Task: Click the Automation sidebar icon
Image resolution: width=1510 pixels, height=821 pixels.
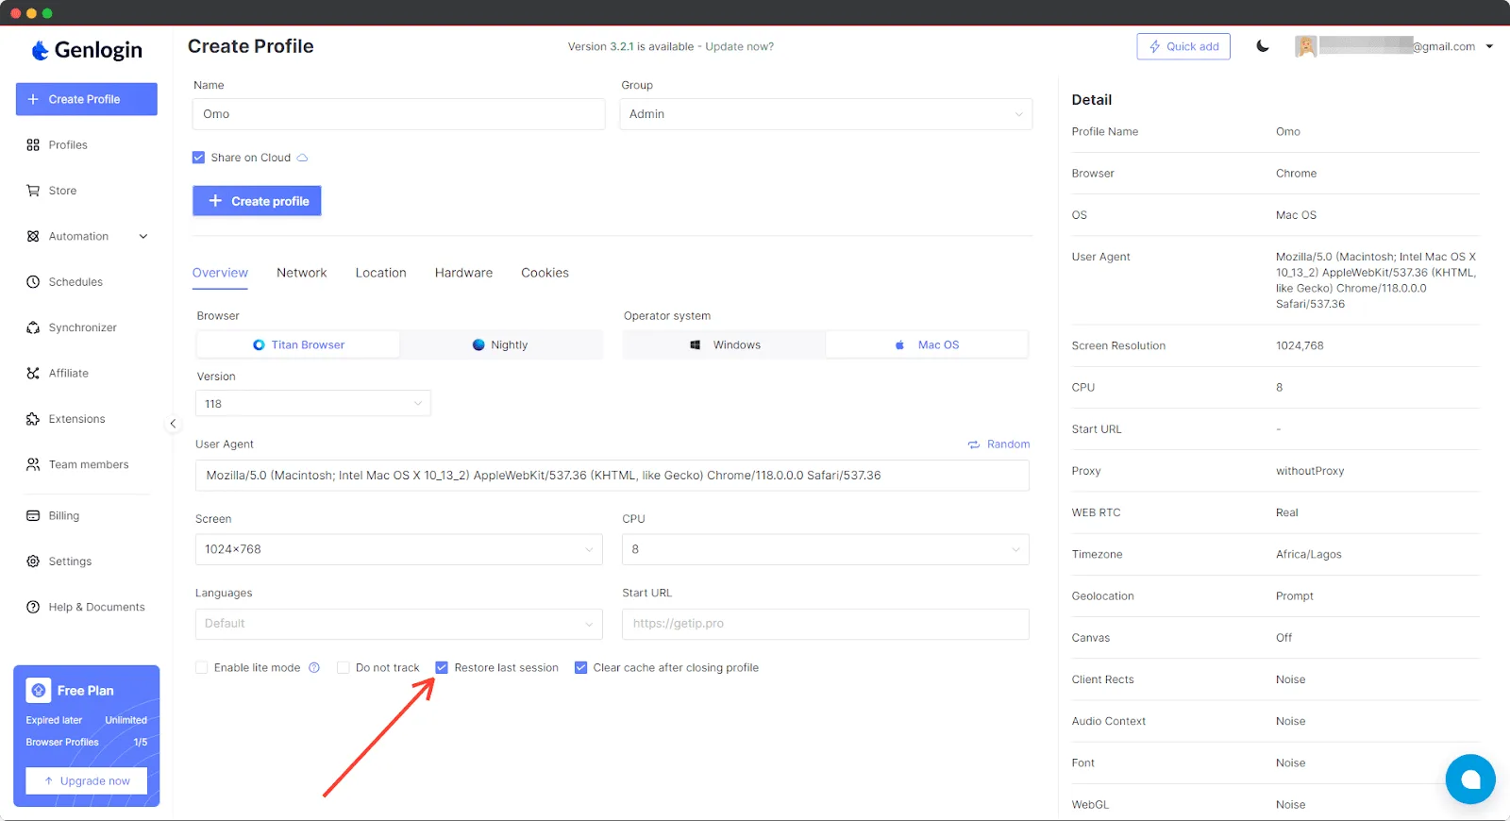Action: (x=33, y=237)
